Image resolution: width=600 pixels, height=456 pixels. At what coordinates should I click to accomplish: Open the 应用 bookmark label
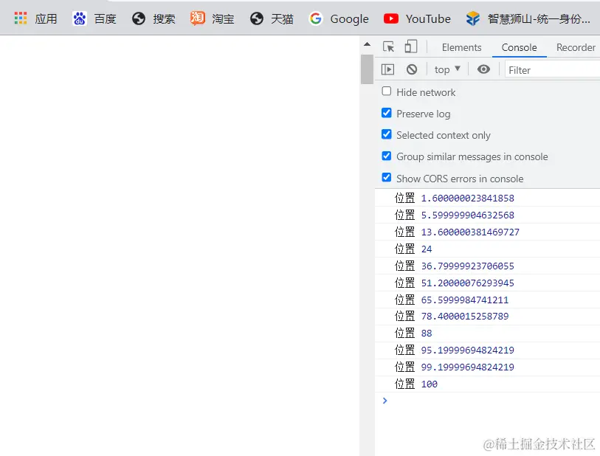[x=46, y=18]
